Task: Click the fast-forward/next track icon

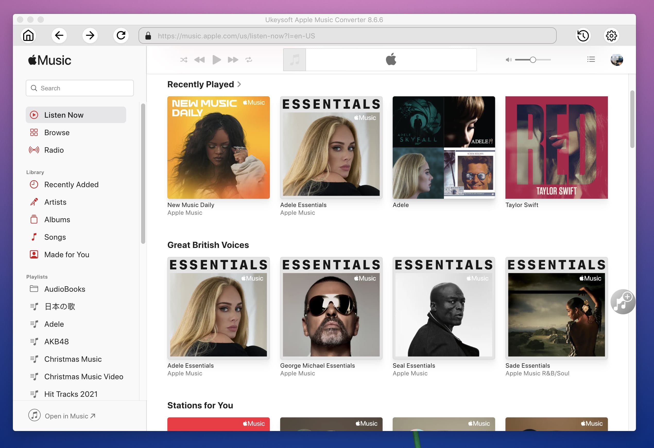Action: (x=232, y=59)
